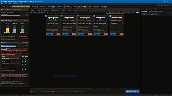Switch to the Map tab
This screenshot has width=172, height=96.
pyautogui.click(x=39, y=10)
